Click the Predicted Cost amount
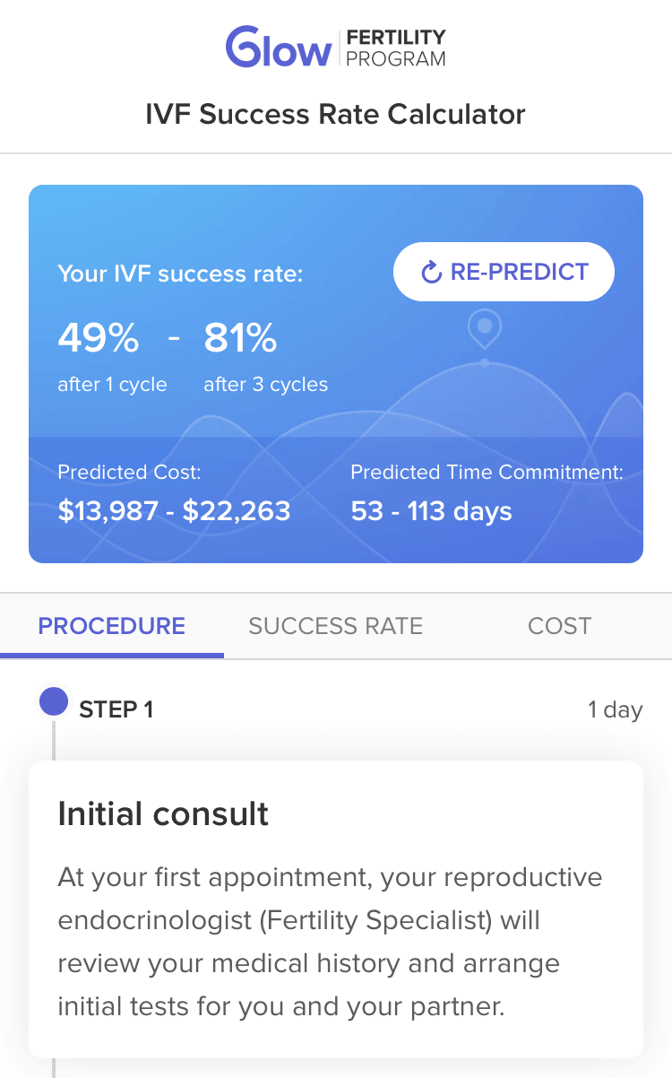Screen dimensions: 672x1078 point(174,511)
